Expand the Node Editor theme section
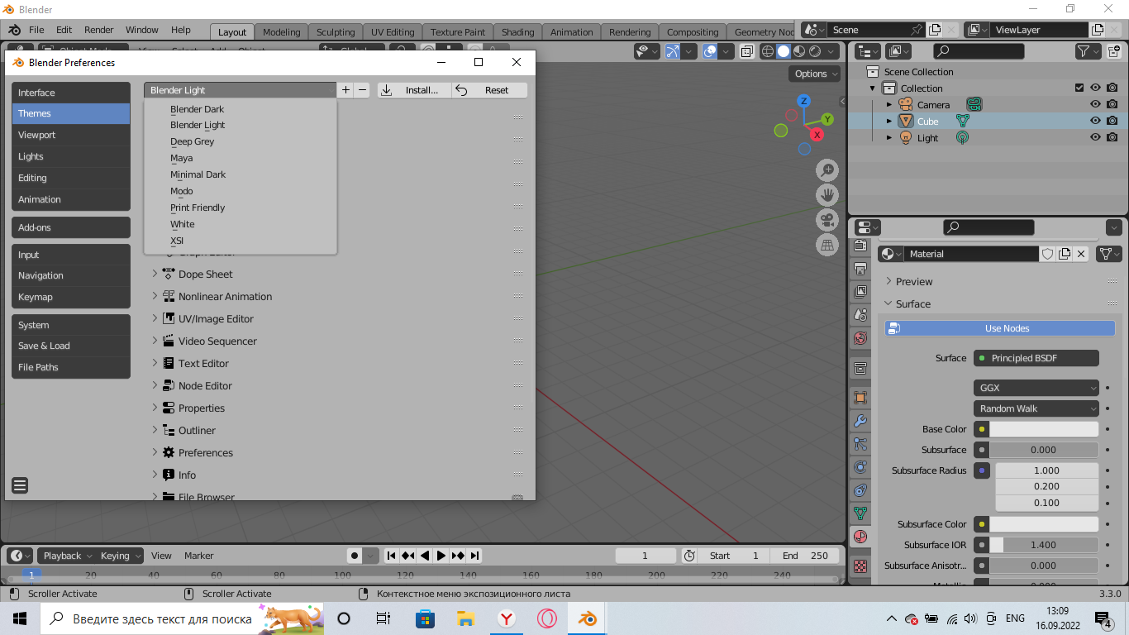1129x635 pixels. [x=155, y=385]
